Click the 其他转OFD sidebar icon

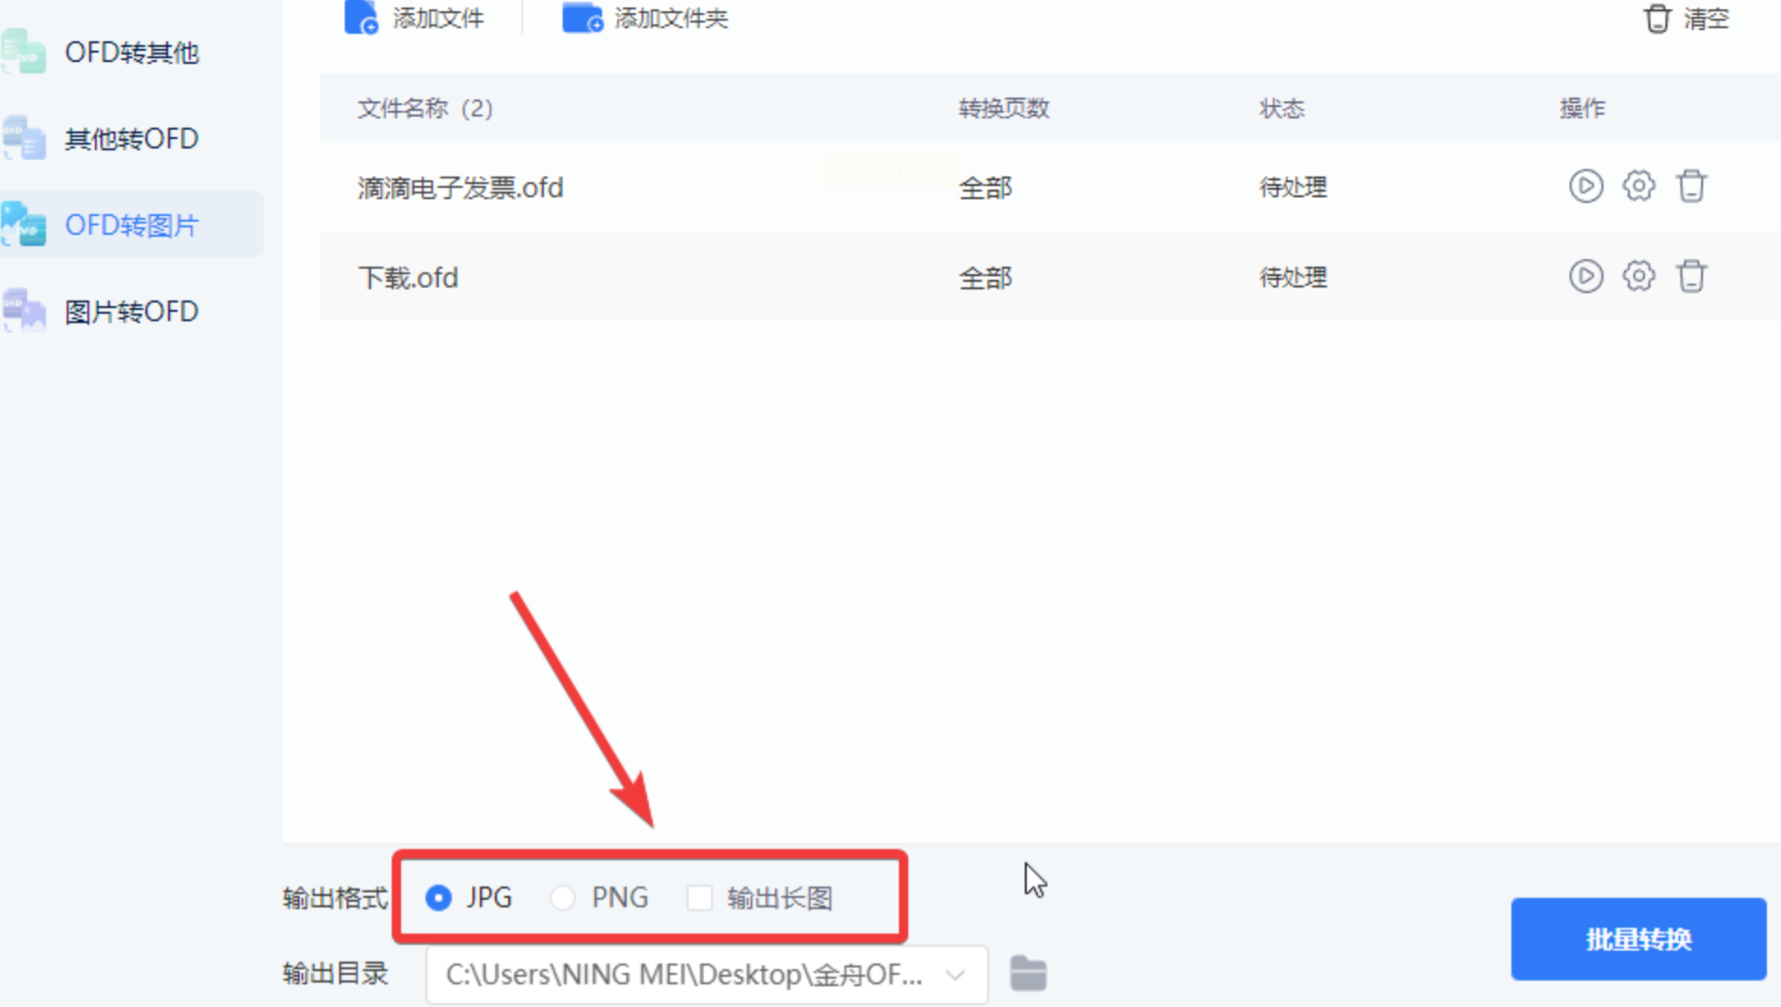(x=24, y=139)
